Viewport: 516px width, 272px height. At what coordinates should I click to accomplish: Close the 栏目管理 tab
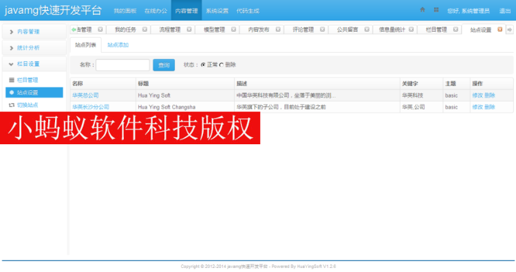(455, 30)
